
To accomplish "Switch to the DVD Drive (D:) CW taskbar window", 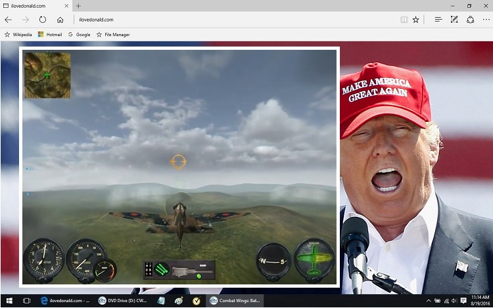I will [123, 301].
